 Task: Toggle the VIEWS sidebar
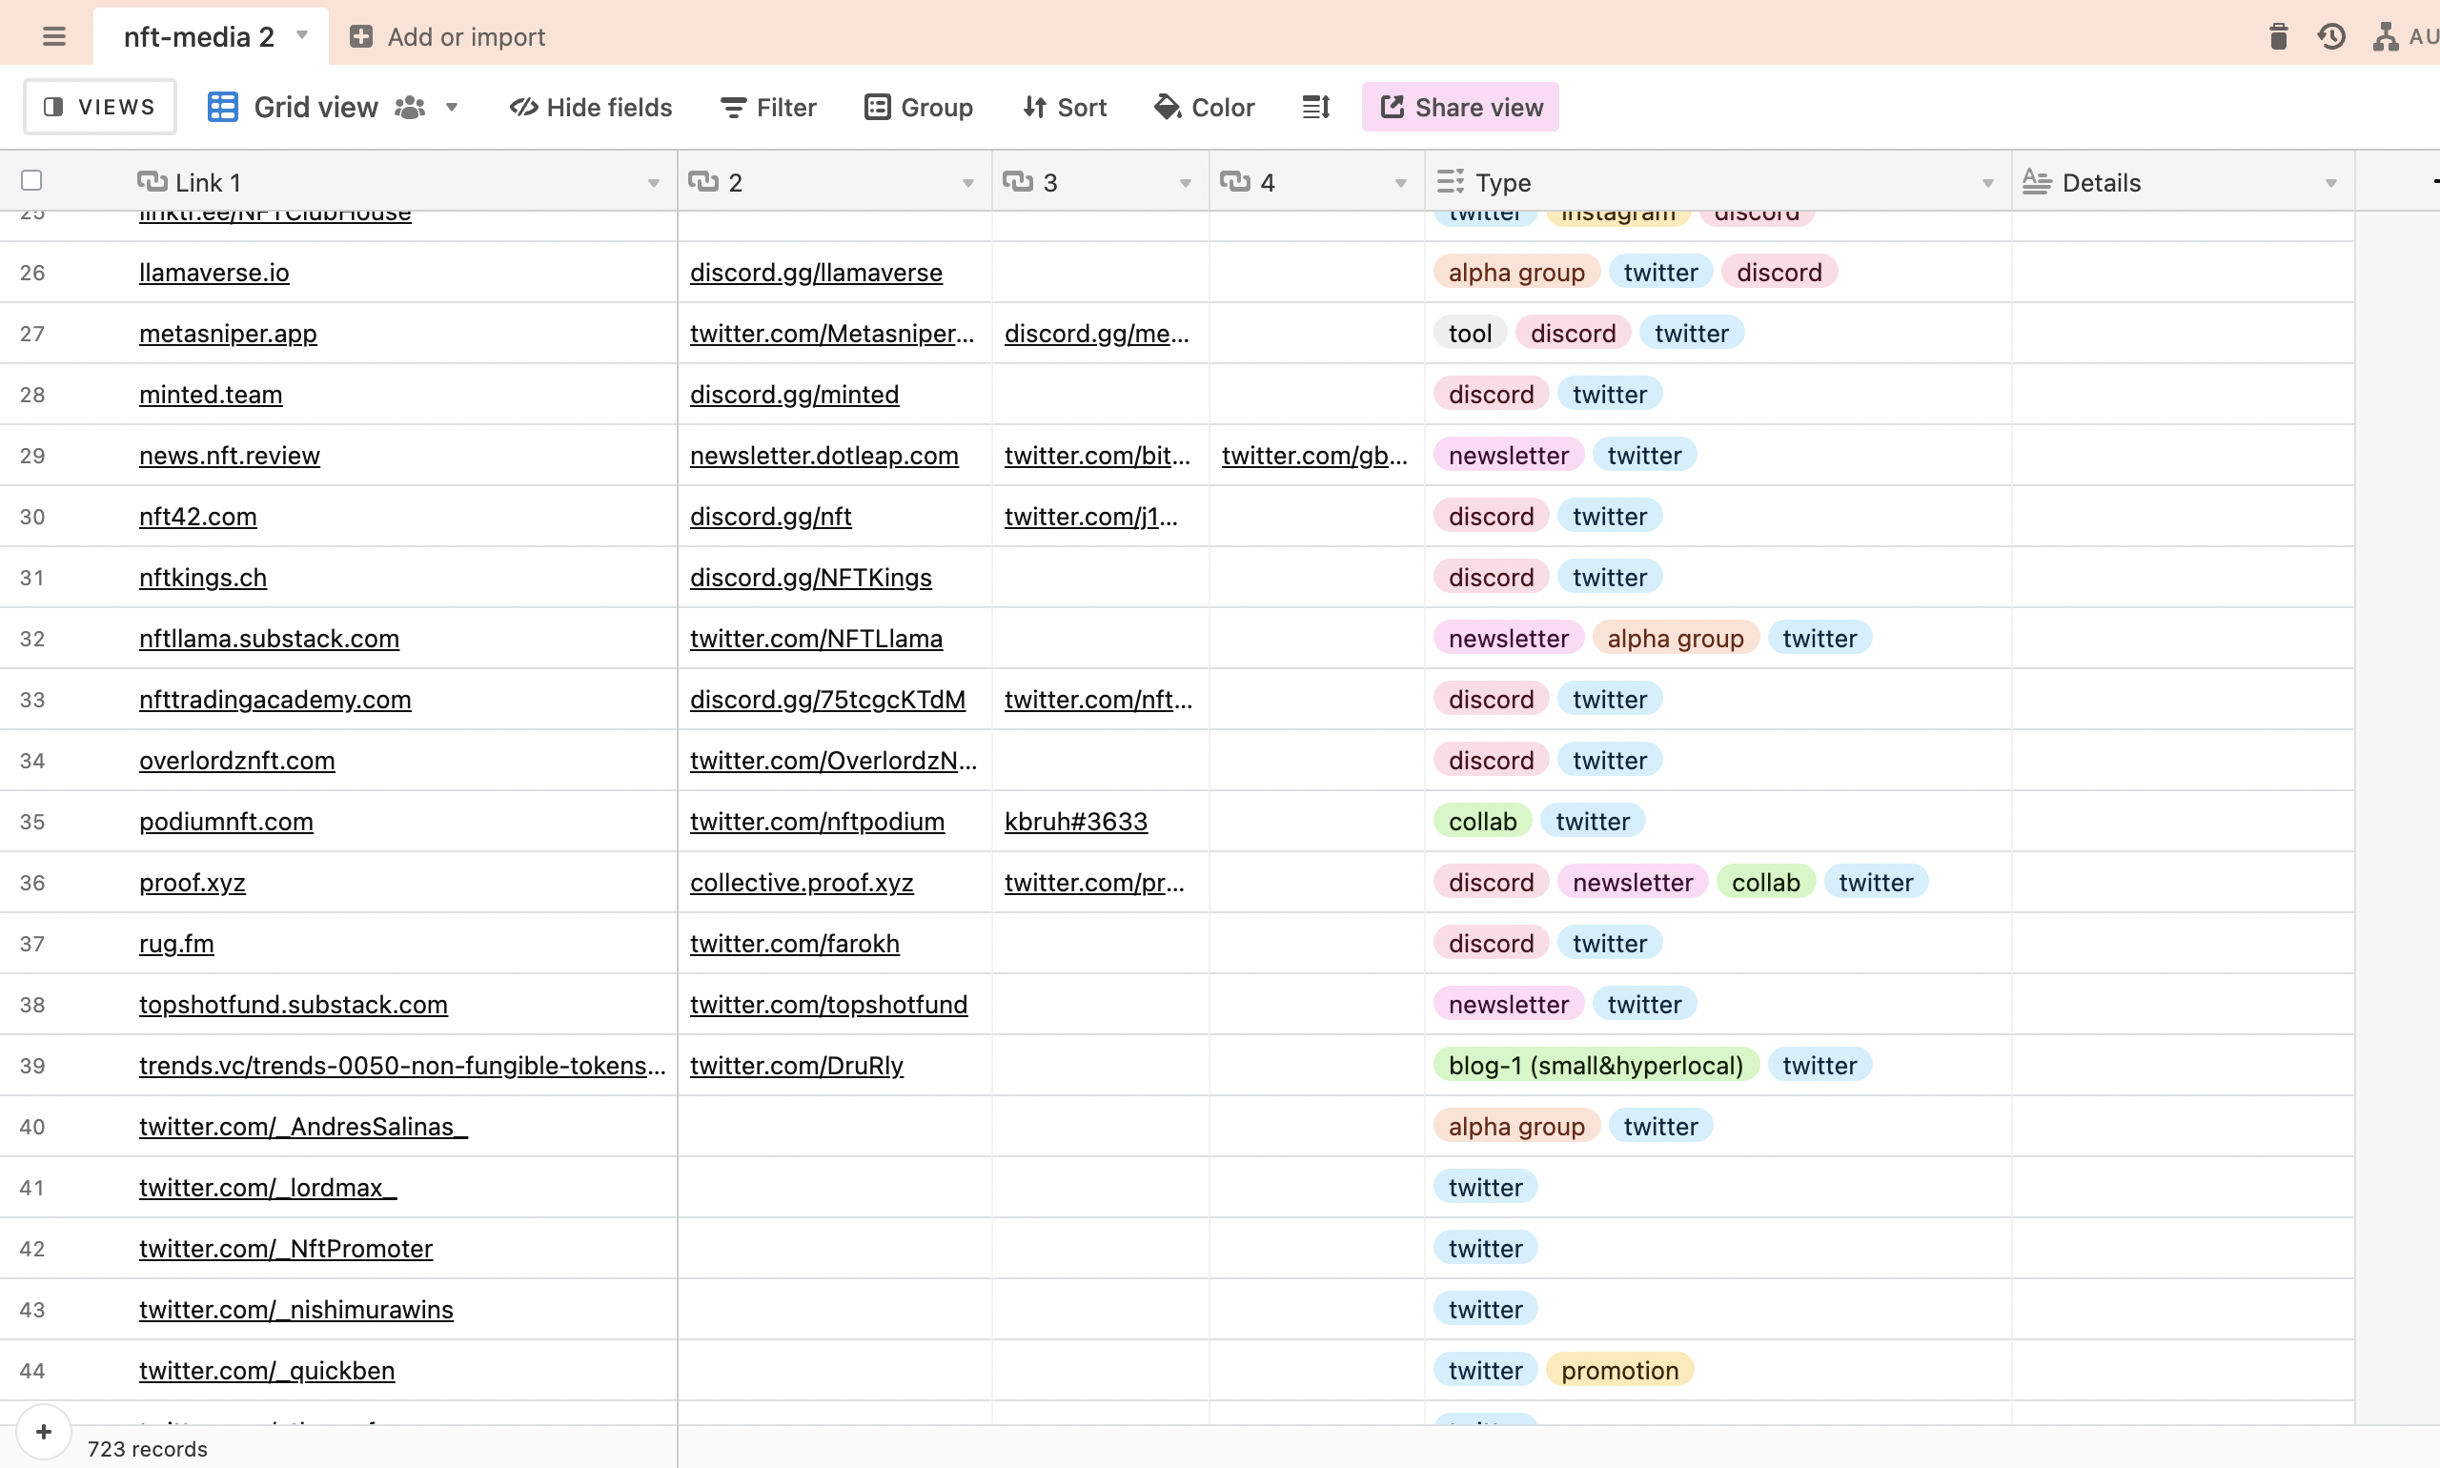[100, 107]
